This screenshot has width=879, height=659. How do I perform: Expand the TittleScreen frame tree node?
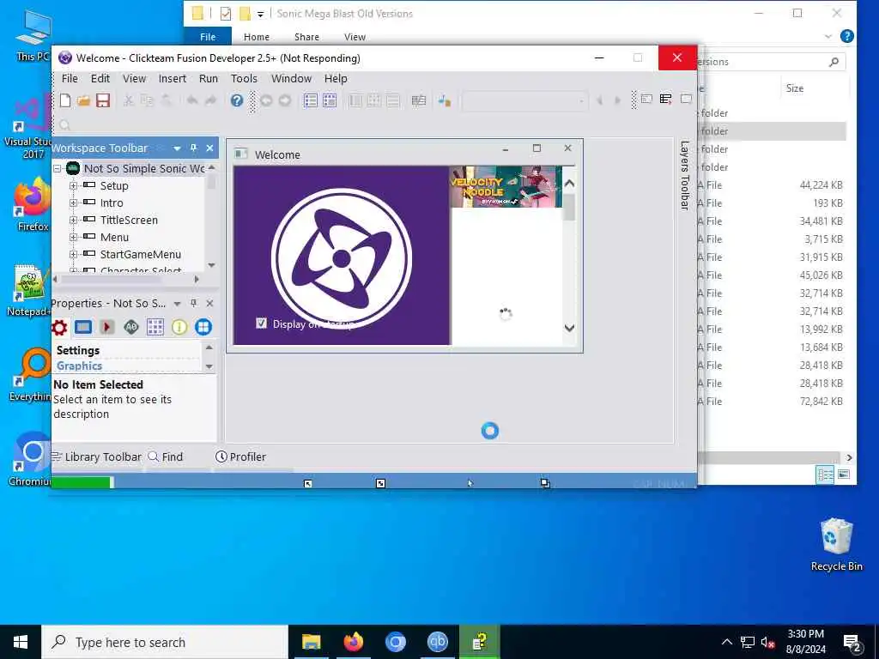click(74, 221)
